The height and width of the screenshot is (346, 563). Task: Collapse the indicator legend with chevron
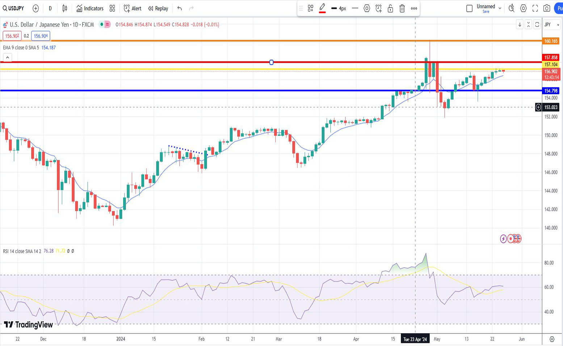coord(7,57)
